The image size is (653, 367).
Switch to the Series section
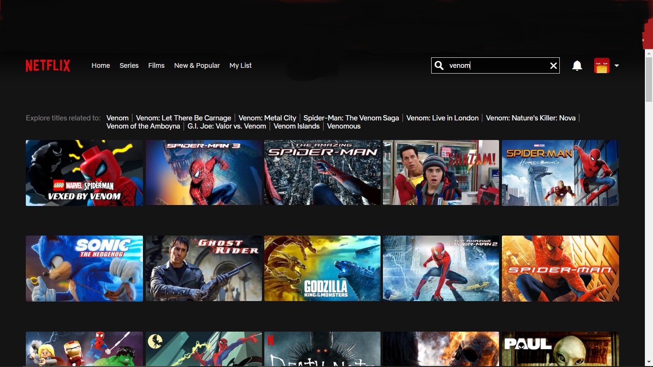129,65
